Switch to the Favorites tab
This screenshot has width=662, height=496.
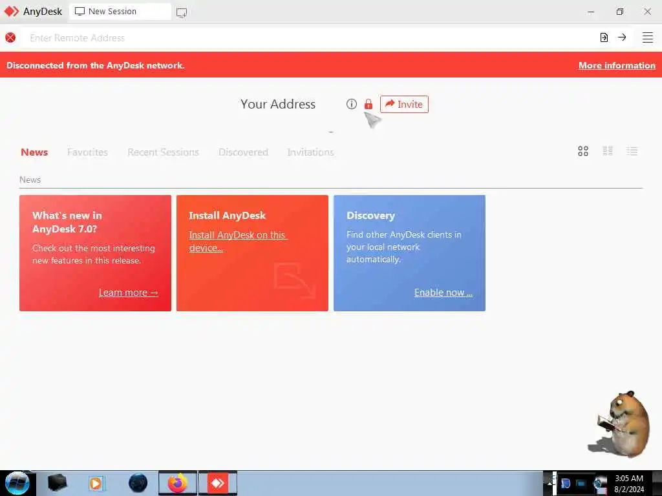point(87,152)
